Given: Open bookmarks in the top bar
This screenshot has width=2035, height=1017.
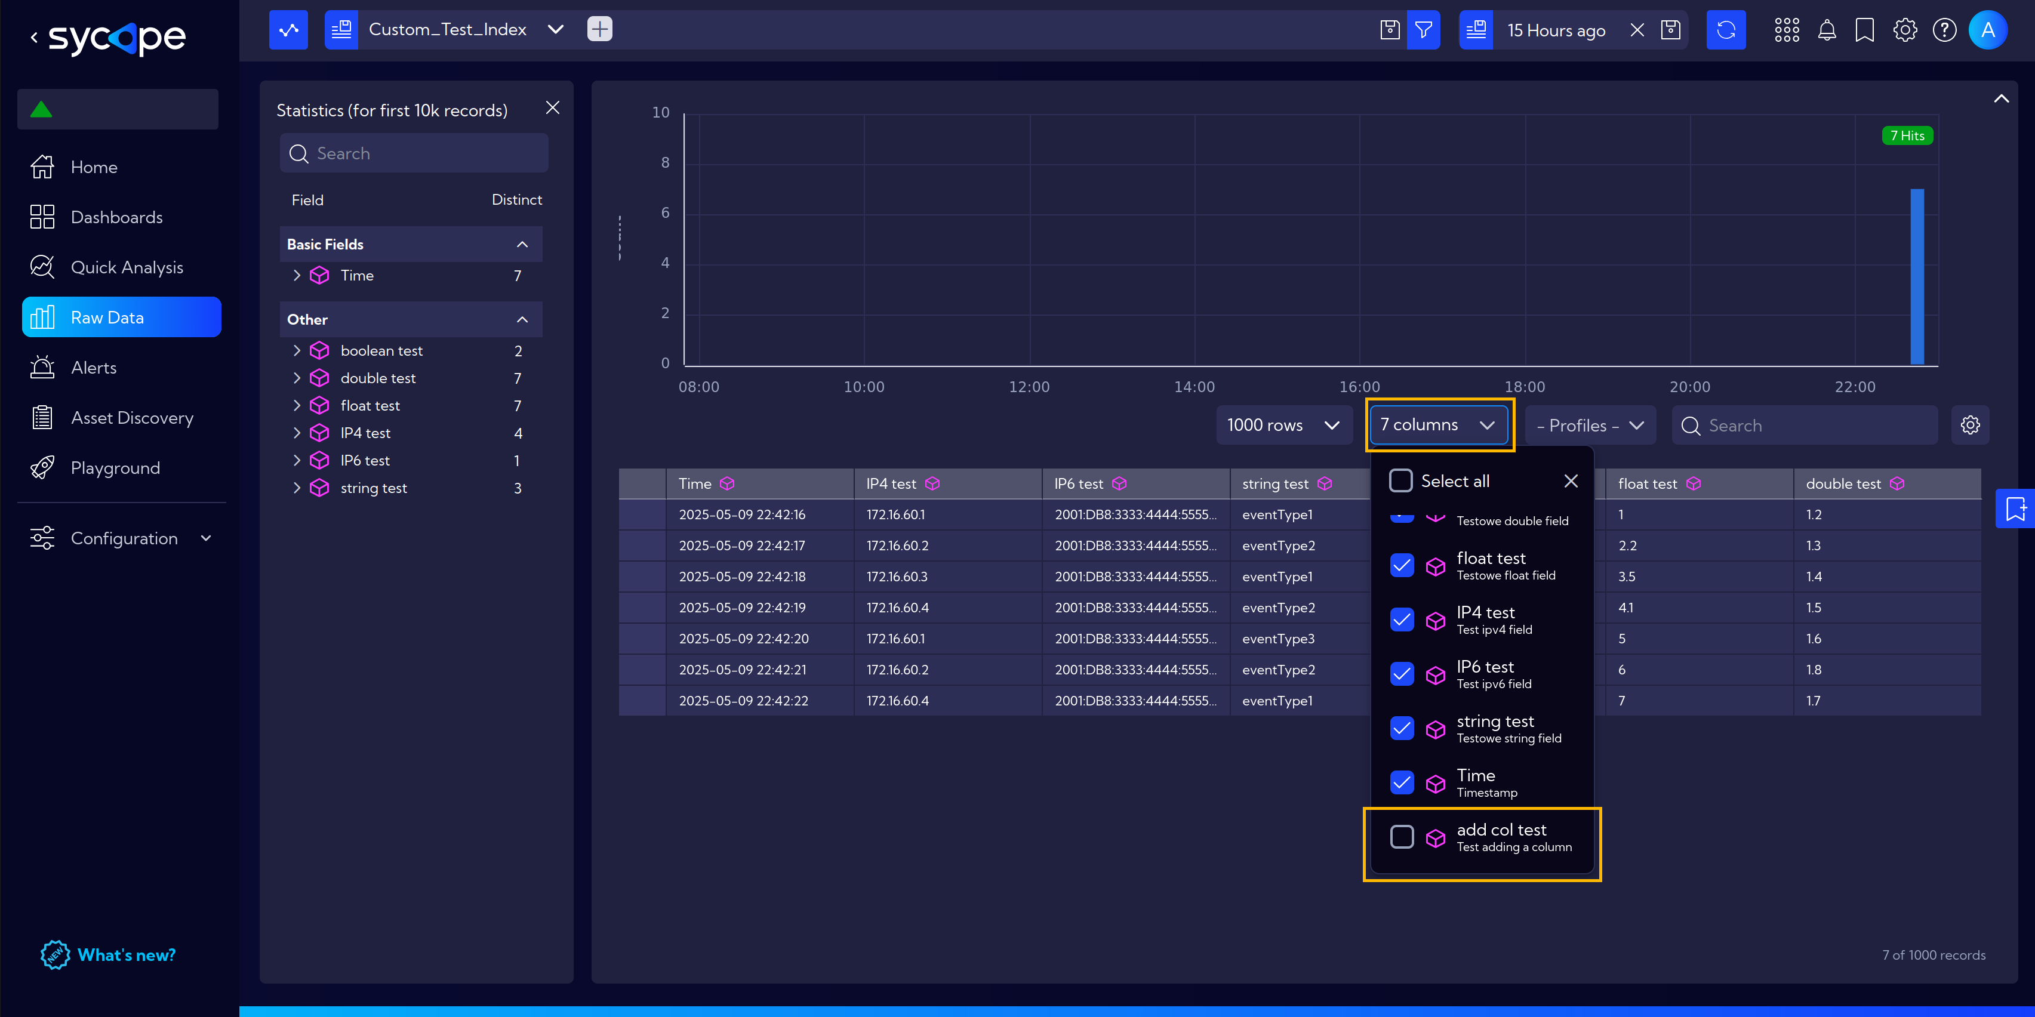Looking at the screenshot, I should click(x=1864, y=30).
